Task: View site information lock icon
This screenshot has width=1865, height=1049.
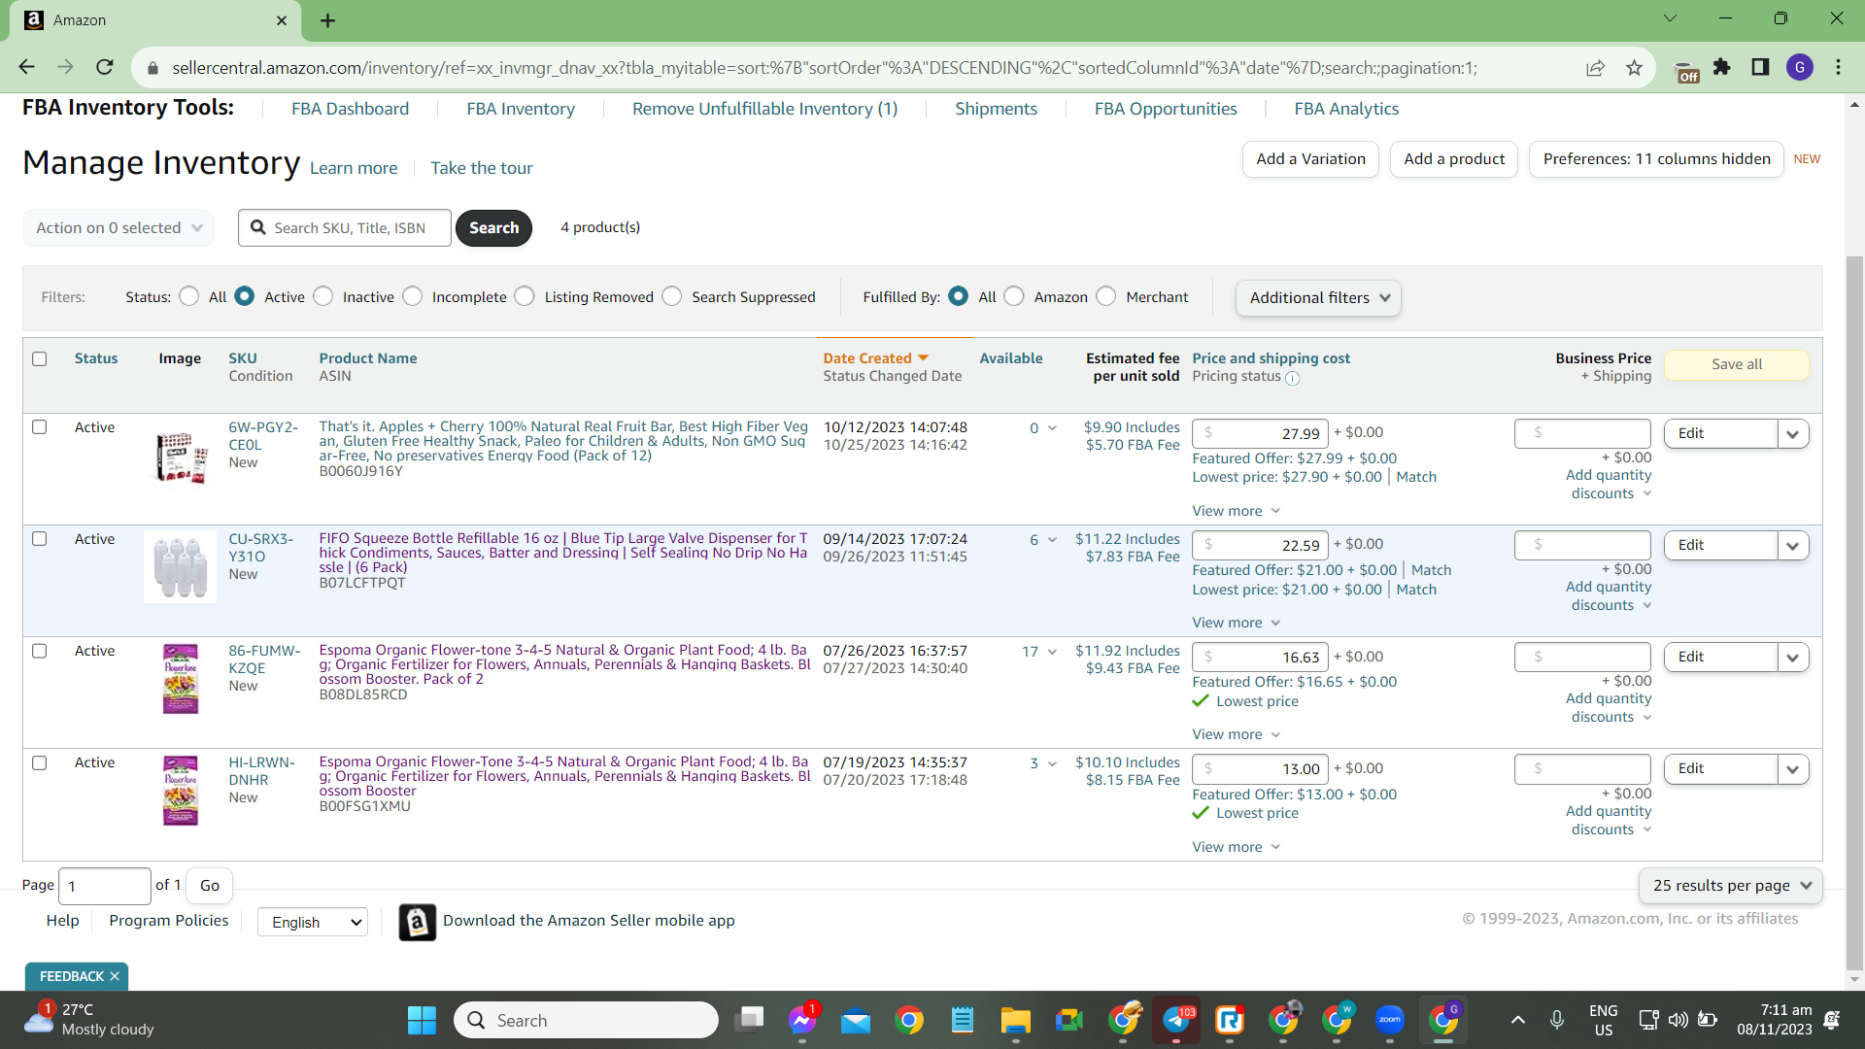Action: (153, 68)
